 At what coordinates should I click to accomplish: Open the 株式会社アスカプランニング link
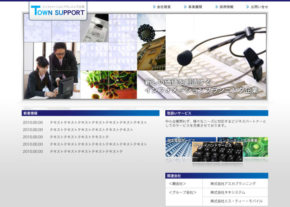click(233, 183)
